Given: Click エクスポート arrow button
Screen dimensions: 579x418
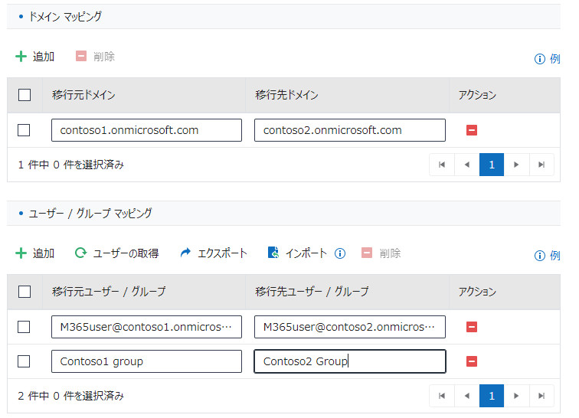Looking at the screenshot, I should (214, 253).
